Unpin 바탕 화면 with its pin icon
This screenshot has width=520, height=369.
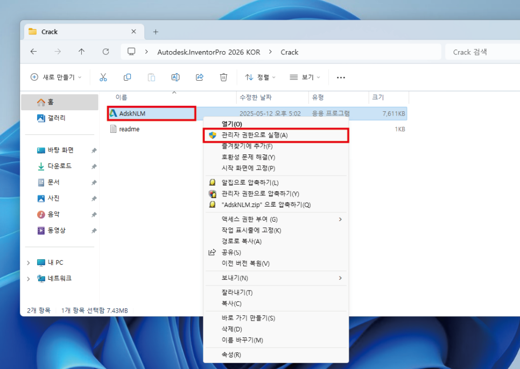click(94, 151)
